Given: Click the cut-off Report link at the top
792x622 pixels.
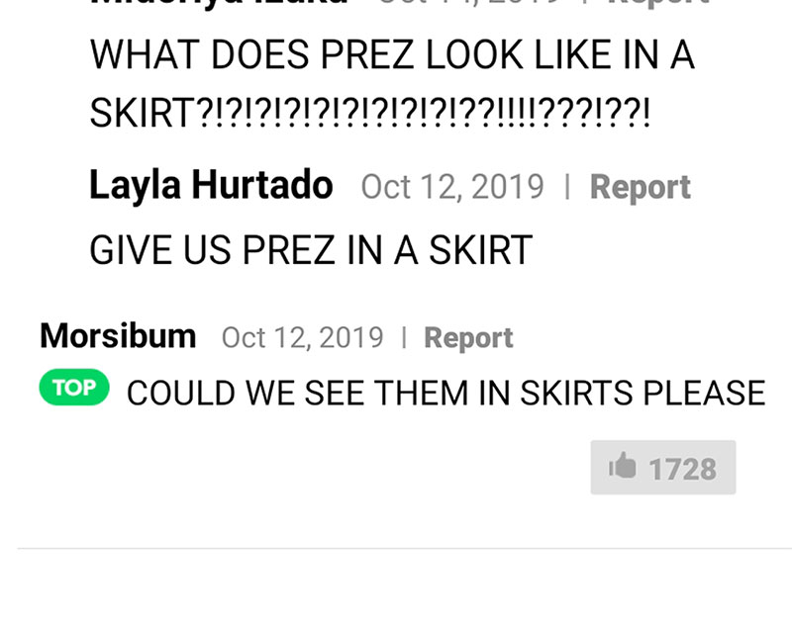Looking at the screenshot, I should coord(659,3).
